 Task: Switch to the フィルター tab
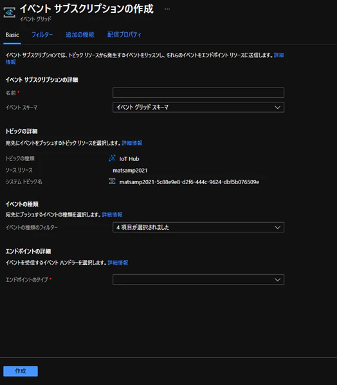coord(42,35)
